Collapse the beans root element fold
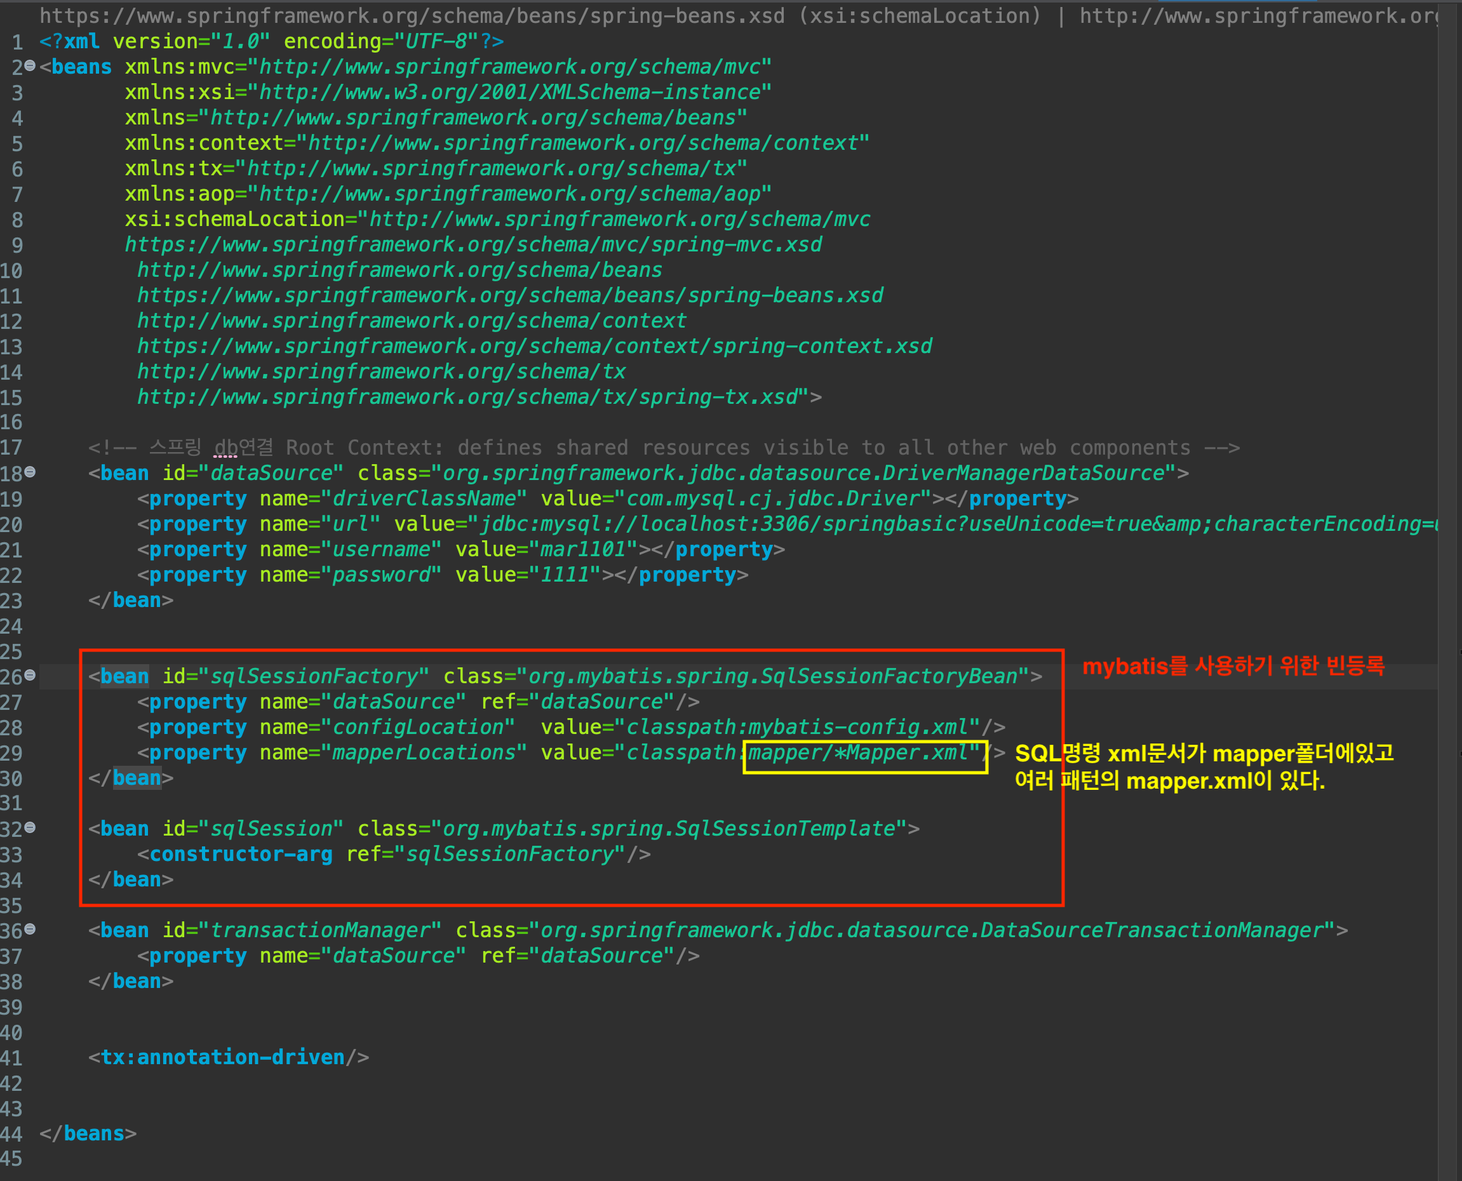The height and width of the screenshot is (1181, 1462). (x=30, y=66)
